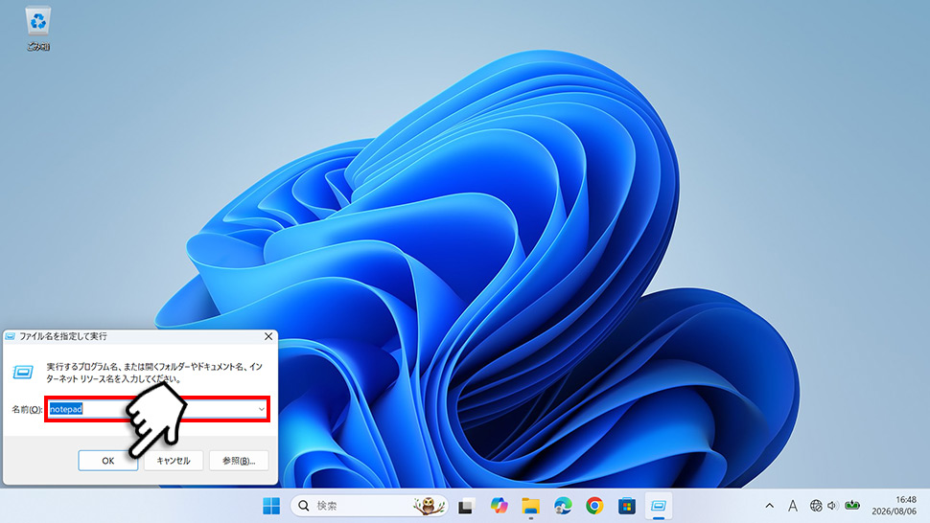Viewport: 930px width, 523px height.
Task: Click the 参照(B)... browse button
Action: pyautogui.click(x=239, y=461)
